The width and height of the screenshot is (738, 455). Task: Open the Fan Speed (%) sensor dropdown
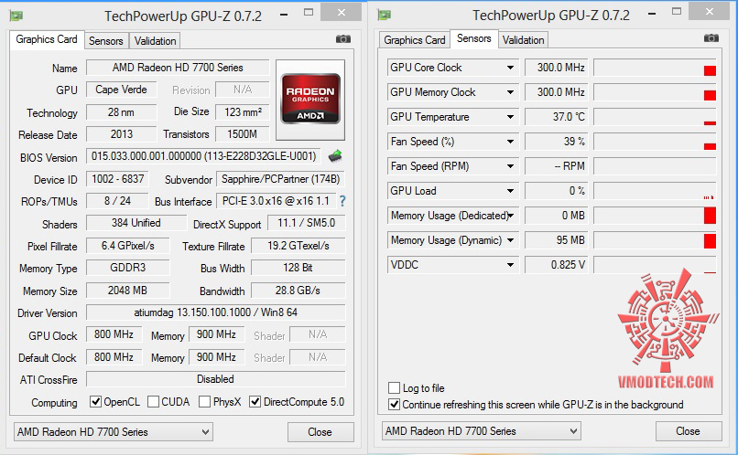click(510, 142)
